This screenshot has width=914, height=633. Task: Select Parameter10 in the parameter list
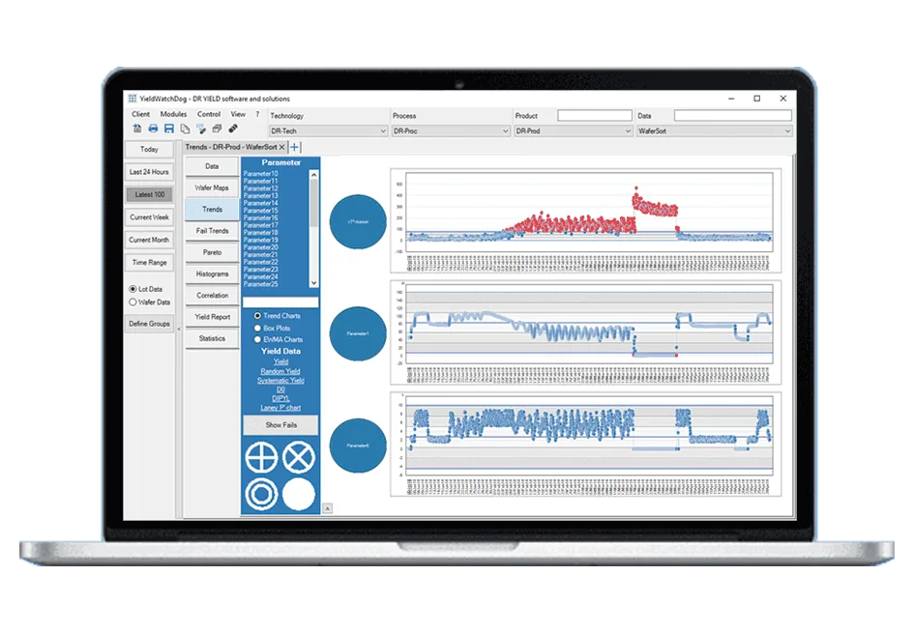(260, 174)
